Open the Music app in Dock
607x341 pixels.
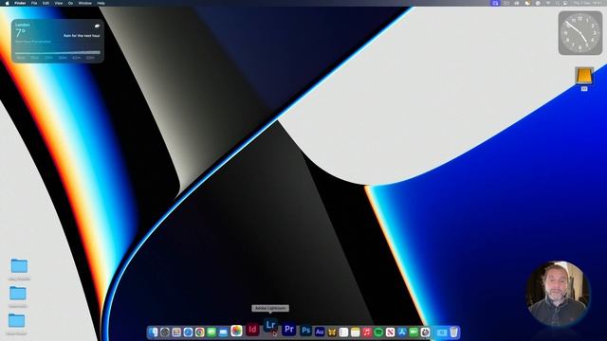pyautogui.click(x=367, y=332)
